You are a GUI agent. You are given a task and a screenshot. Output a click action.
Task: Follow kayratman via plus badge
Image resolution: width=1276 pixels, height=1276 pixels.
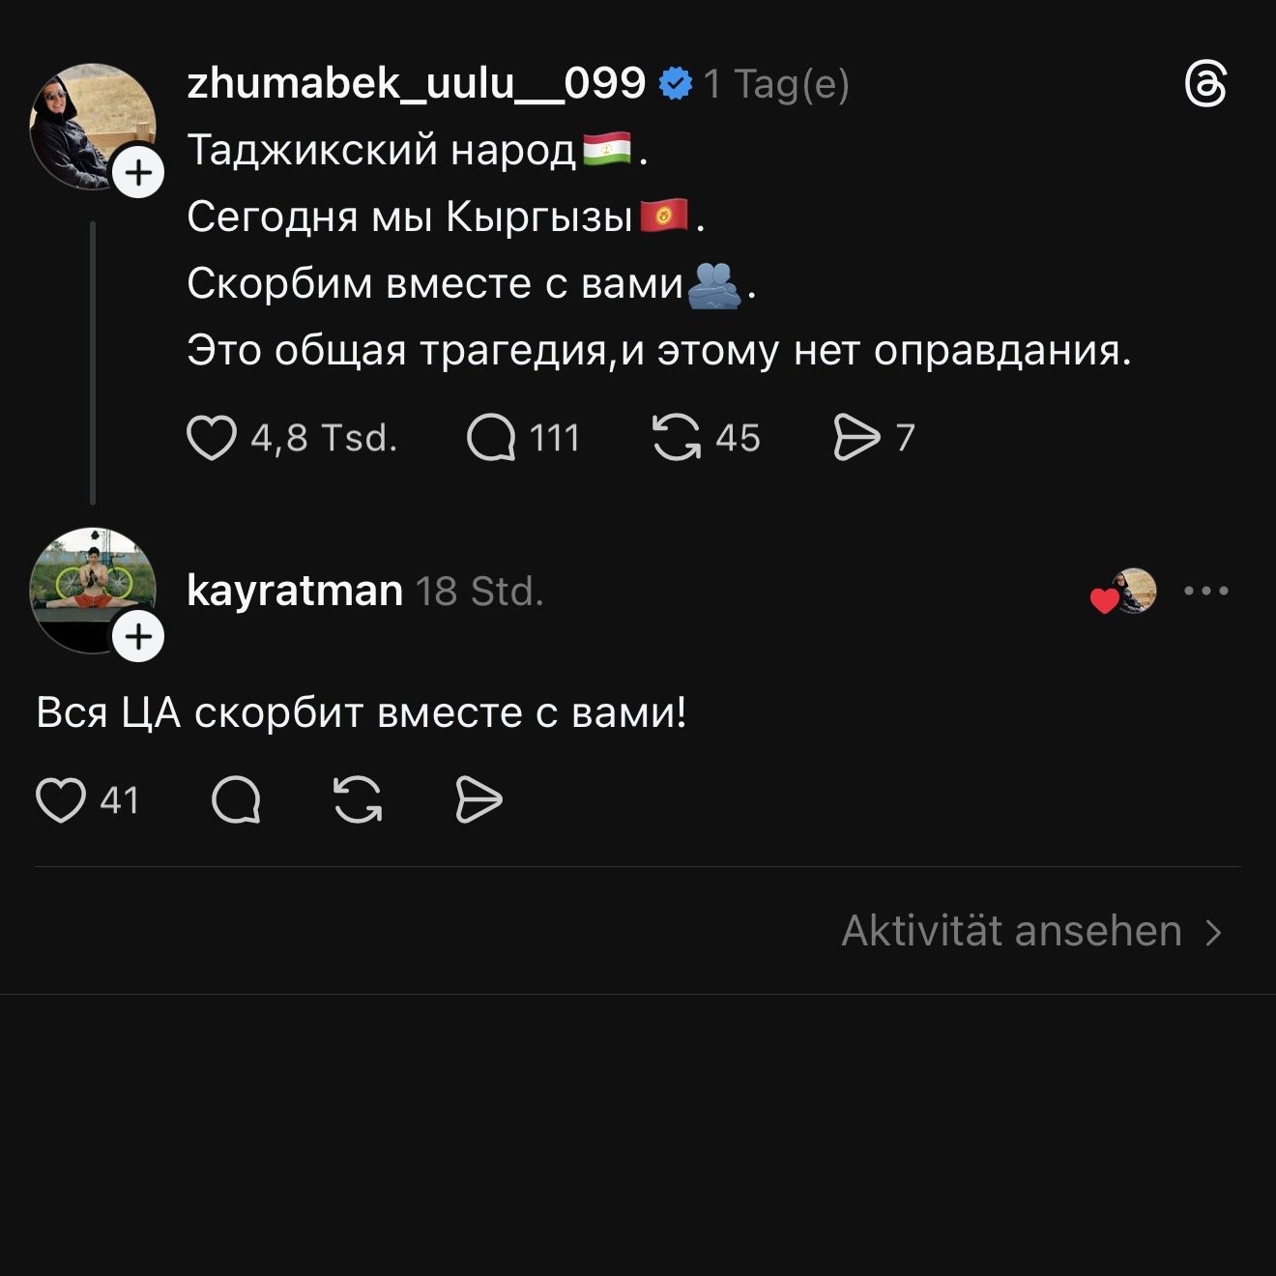139,637
